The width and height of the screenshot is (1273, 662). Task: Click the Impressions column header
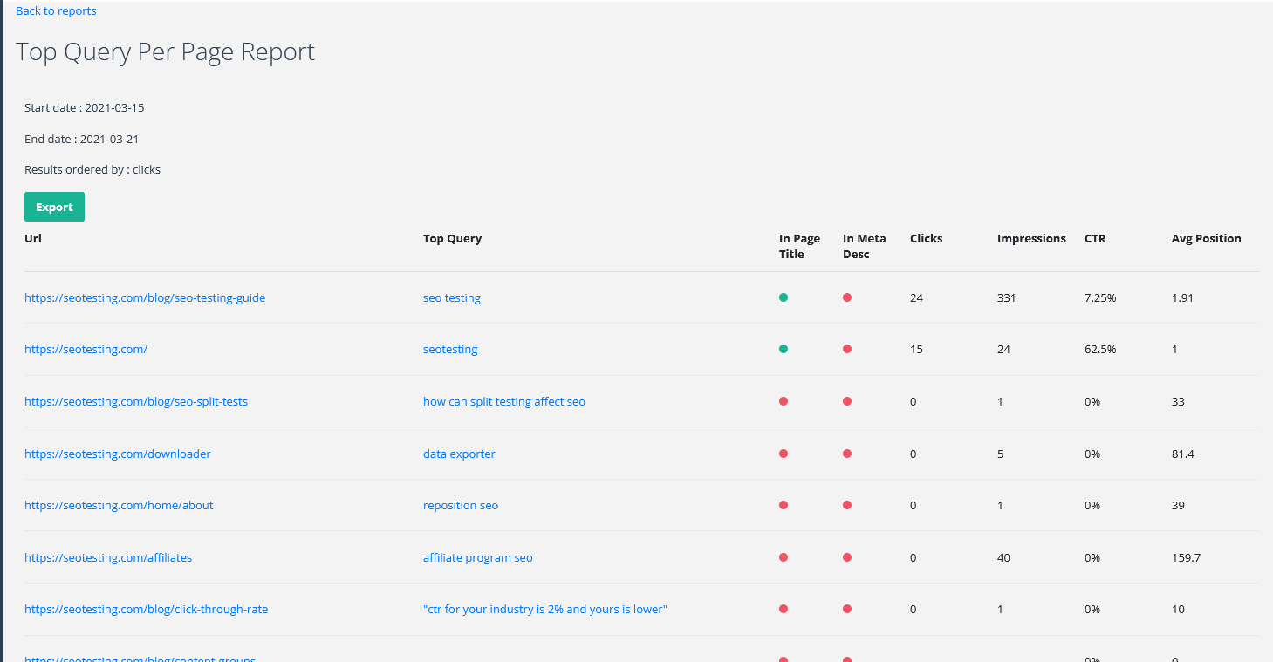1031,238
